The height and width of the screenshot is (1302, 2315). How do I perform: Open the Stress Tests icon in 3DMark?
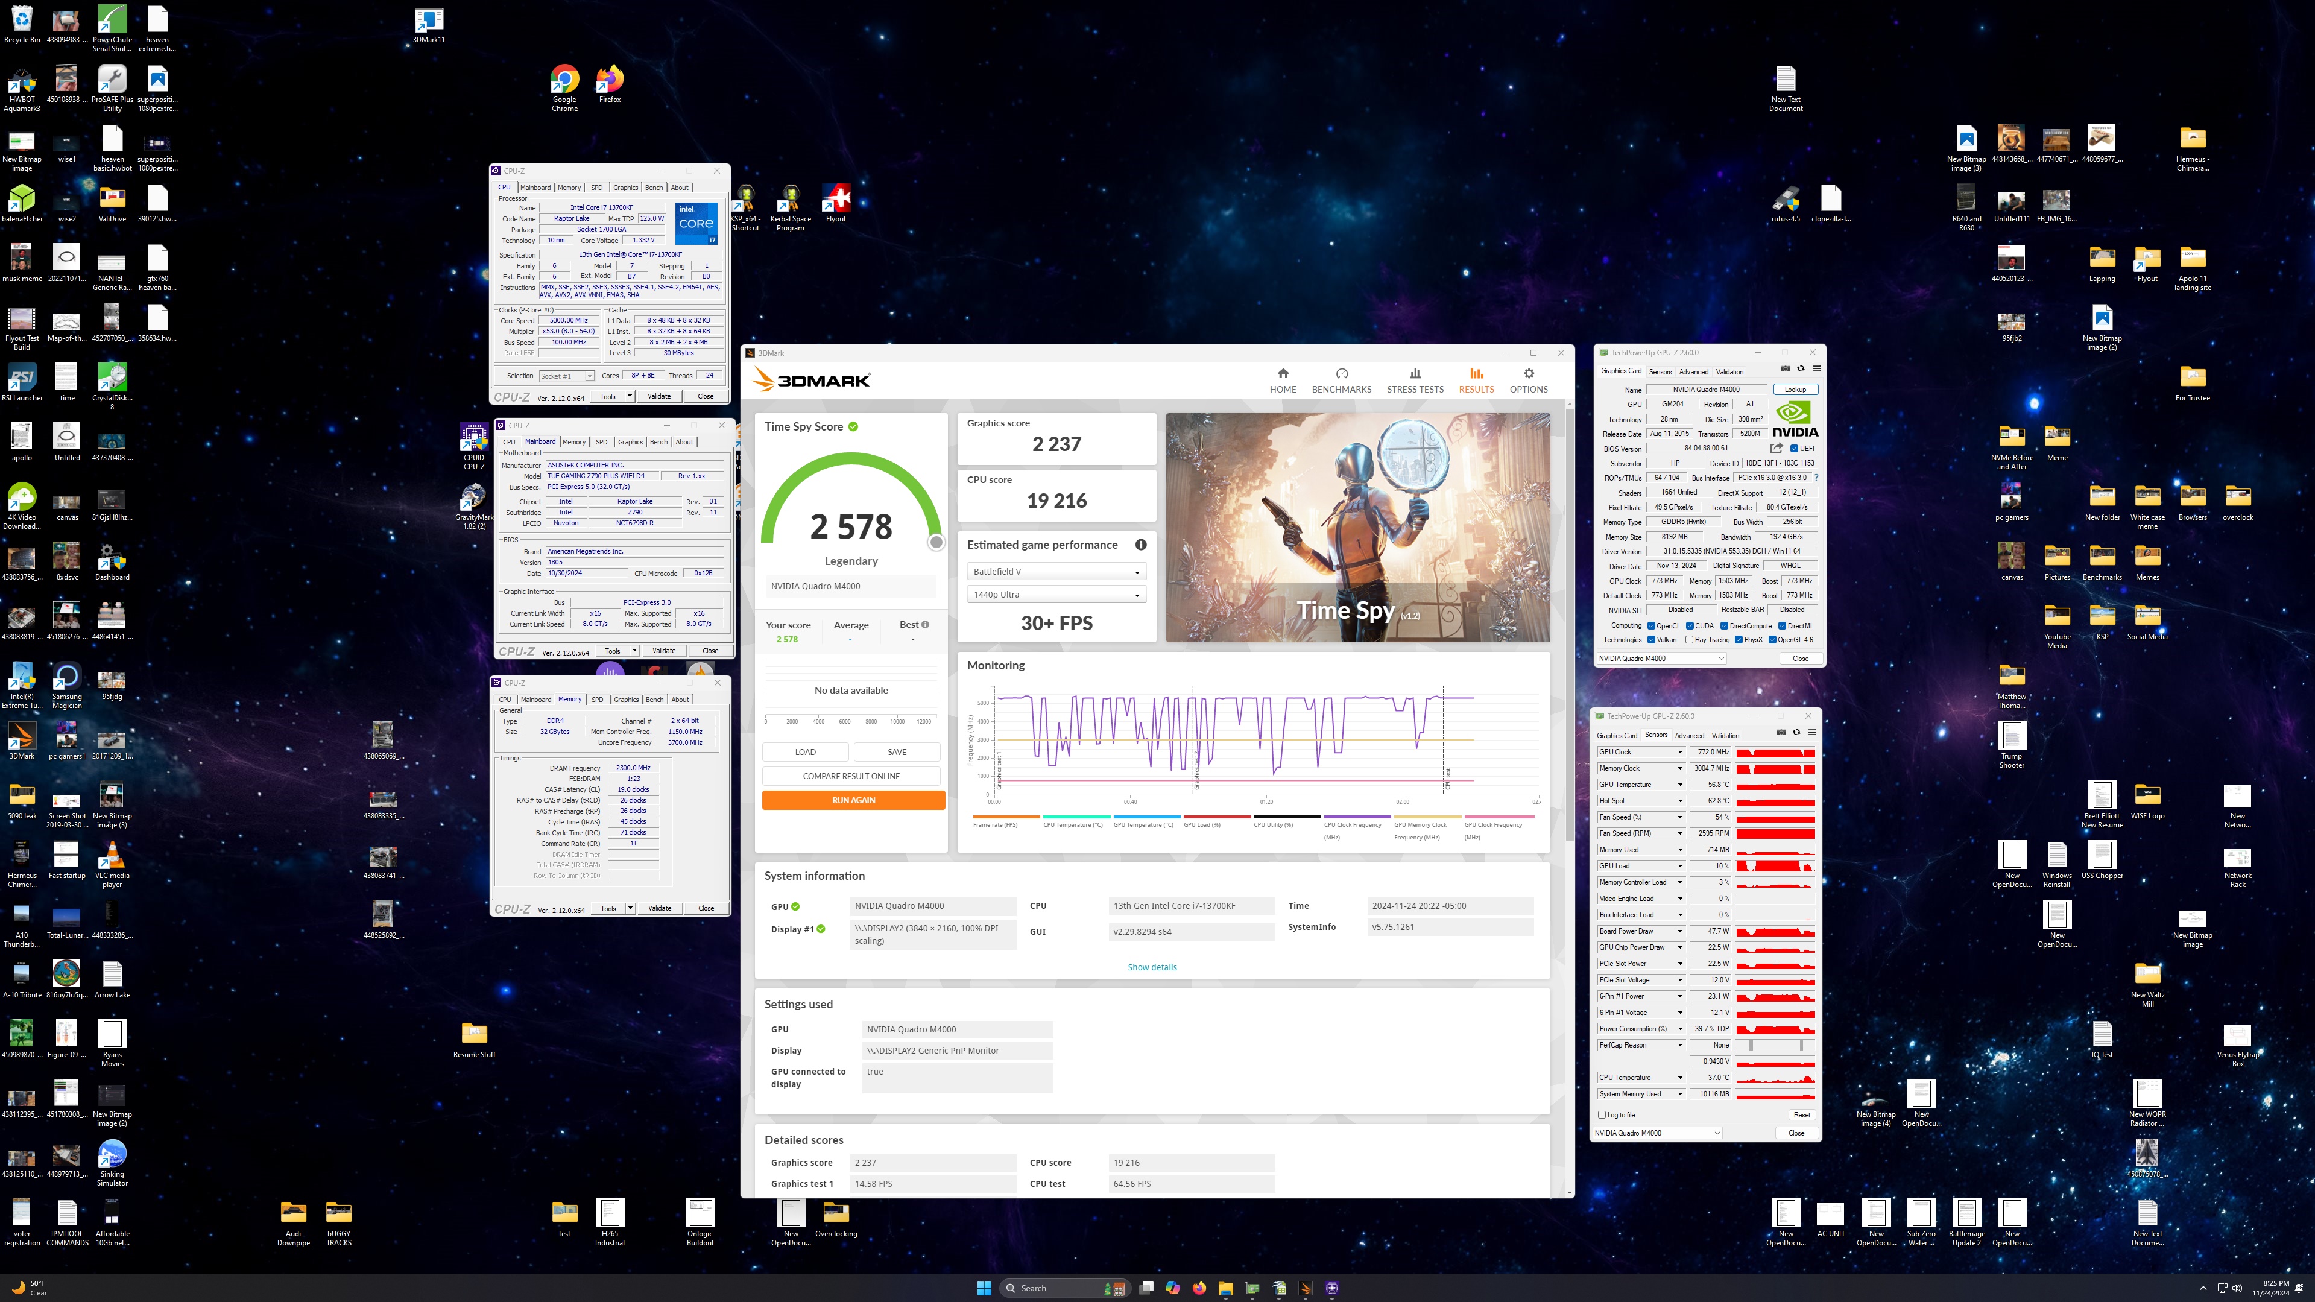click(x=1415, y=373)
